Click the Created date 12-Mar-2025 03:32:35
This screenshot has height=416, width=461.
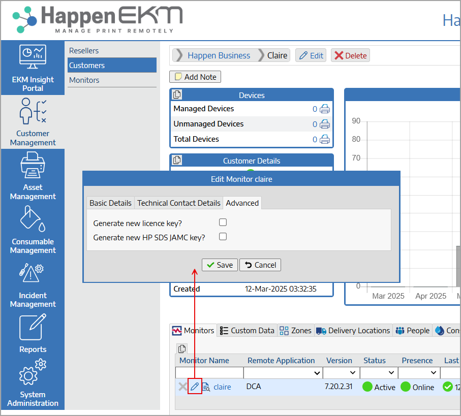(281, 289)
